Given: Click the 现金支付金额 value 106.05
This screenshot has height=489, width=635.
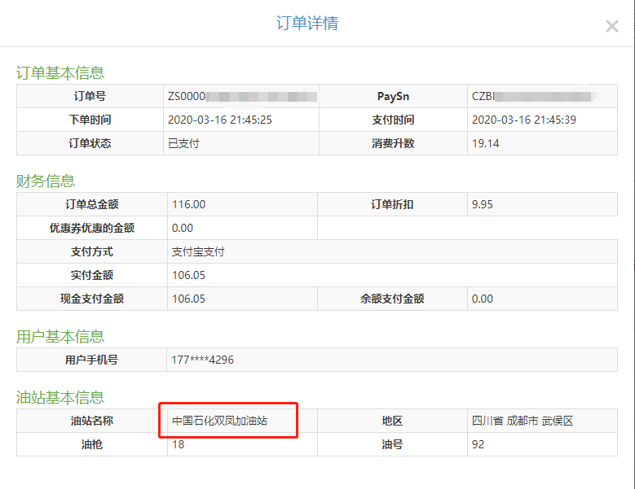Looking at the screenshot, I should (x=188, y=299).
